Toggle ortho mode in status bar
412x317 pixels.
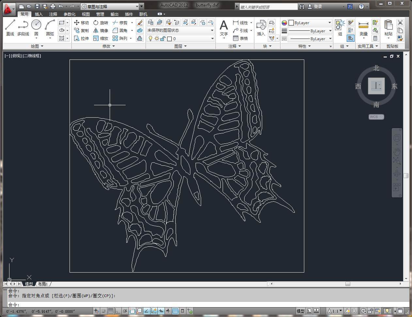point(118,311)
